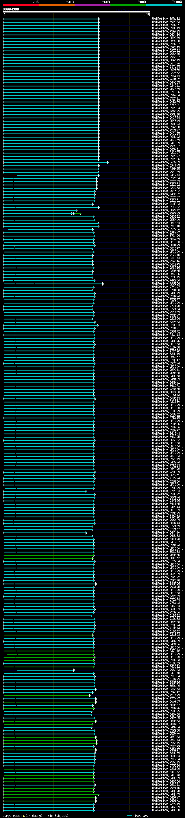Open hit UniRef100_C5LHE4

166,223
